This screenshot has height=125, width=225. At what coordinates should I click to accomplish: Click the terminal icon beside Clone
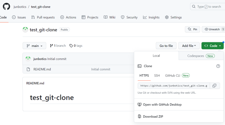[139, 66]
